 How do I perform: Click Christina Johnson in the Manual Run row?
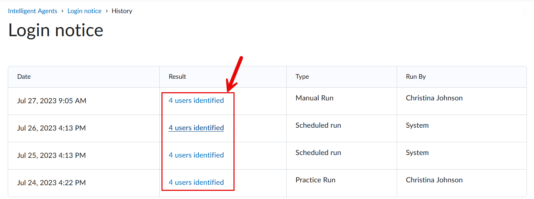point(434,98)
